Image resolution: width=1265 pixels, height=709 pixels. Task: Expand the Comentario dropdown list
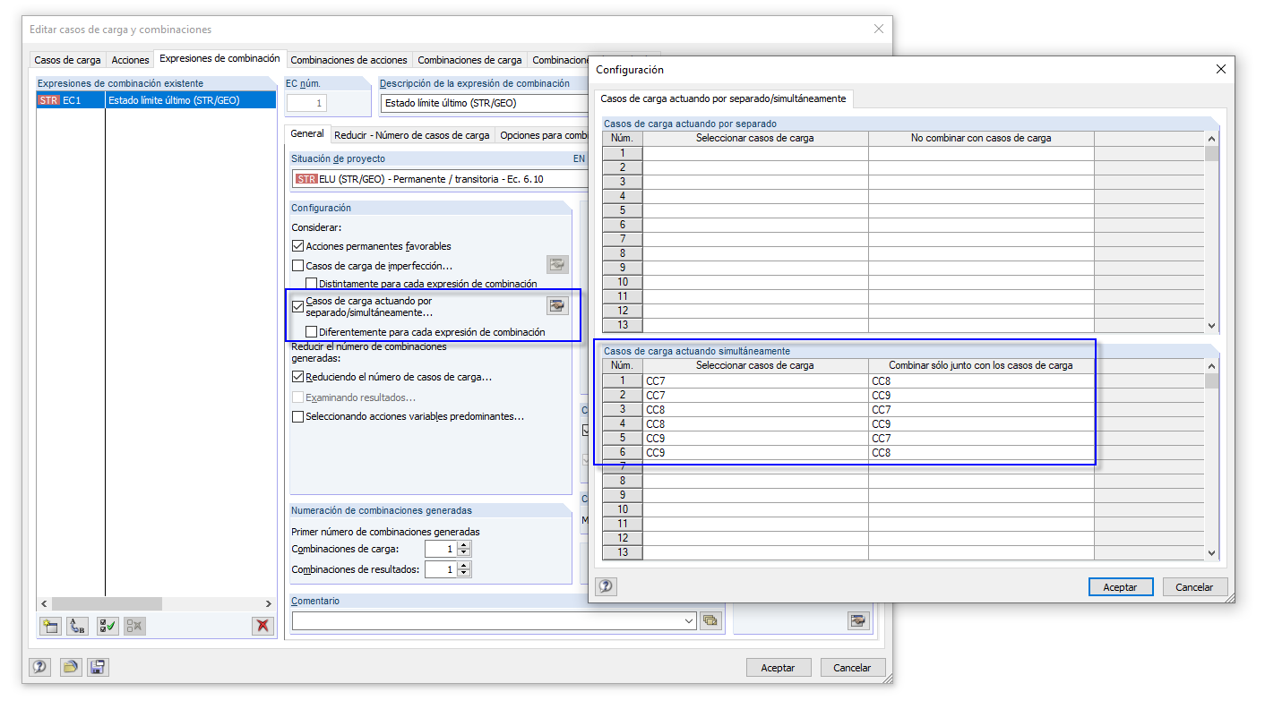tap(689, 620)
